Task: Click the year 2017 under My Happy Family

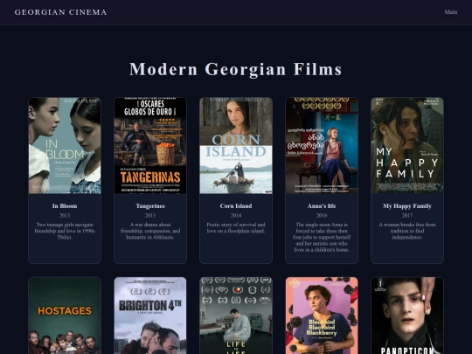Action: coord(407,216)
